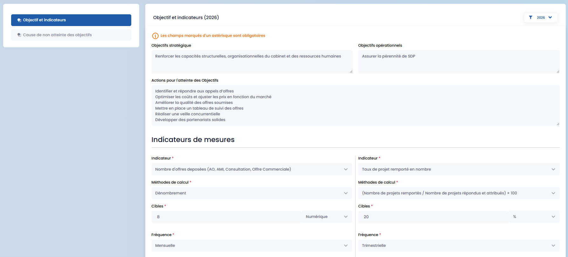The height and width of the screenshot is (257, 568).
Task: Open the 2026 year filter dropdown
Action: click(541, 17)
